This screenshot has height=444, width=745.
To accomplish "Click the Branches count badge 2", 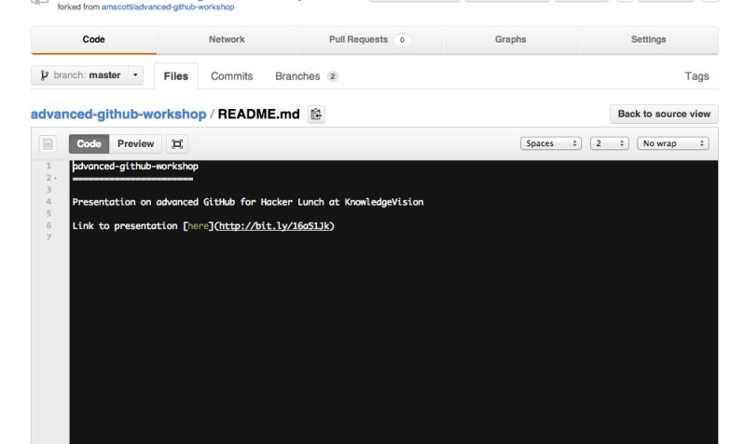I will click(x=333, y=76).
